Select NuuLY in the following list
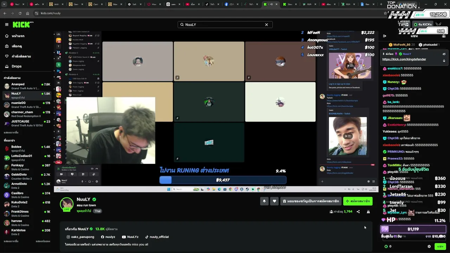 coord(27,95)
